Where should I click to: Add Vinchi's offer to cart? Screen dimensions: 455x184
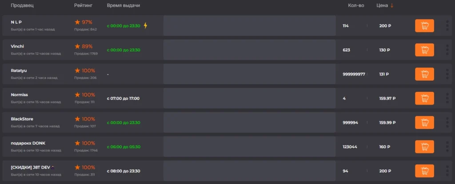pos(424,50)
